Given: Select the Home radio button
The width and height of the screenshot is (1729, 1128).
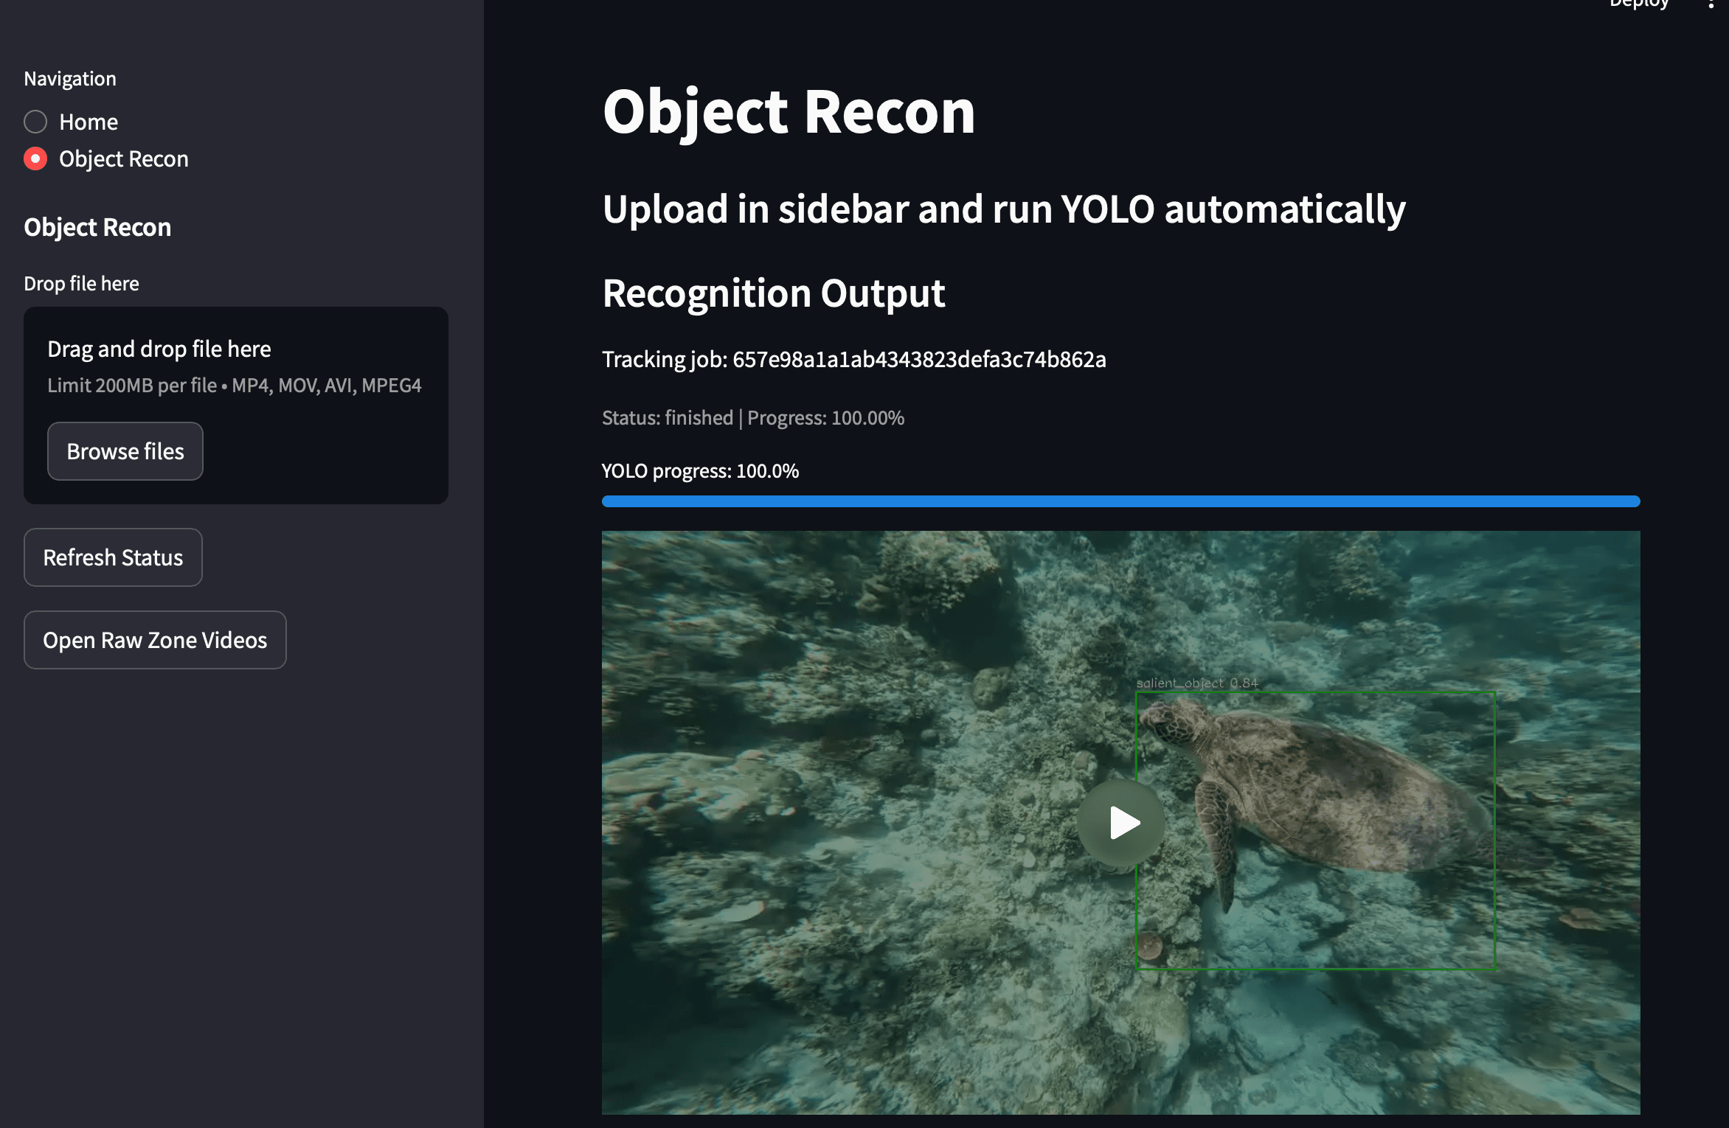Looking at the screenshot, I should coord(35,122).
